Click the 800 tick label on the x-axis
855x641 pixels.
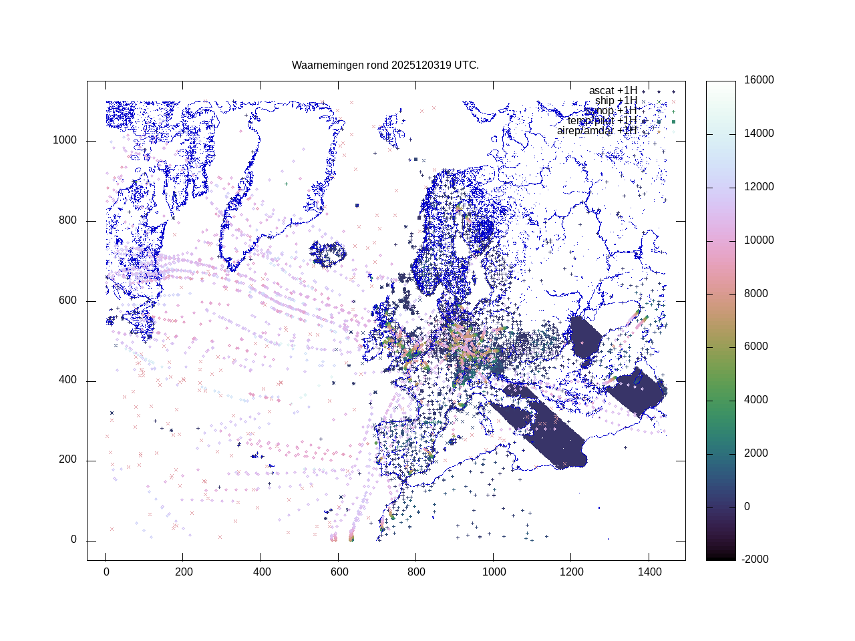(x=415, y=572)
